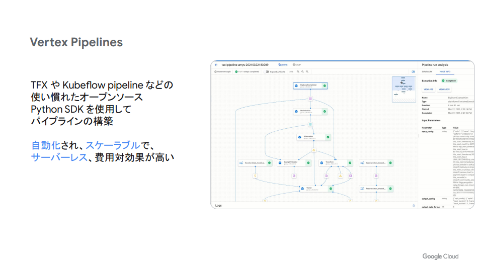
Task: Click the Execution Info label
Action: [430, 81]
